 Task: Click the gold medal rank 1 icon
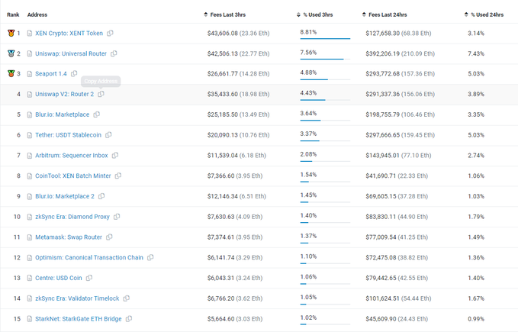coord(11,33)
